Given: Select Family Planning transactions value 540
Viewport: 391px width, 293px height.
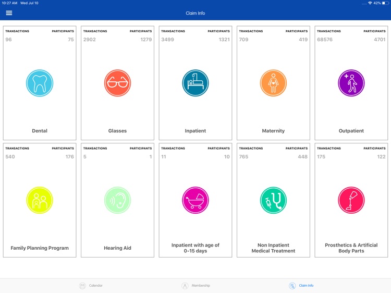Looking at the screenshot, I should (x=10, y=156).
